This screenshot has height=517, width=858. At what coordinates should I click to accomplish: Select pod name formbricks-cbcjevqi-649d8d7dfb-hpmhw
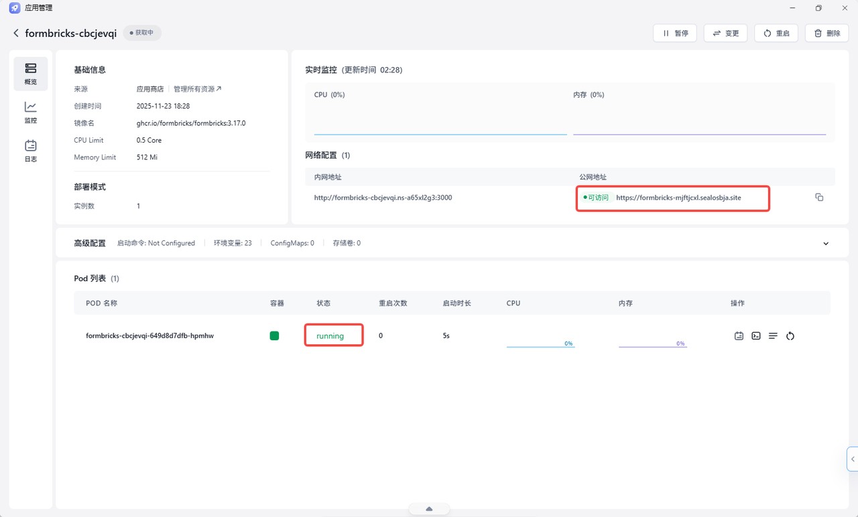tap(149, 336)
